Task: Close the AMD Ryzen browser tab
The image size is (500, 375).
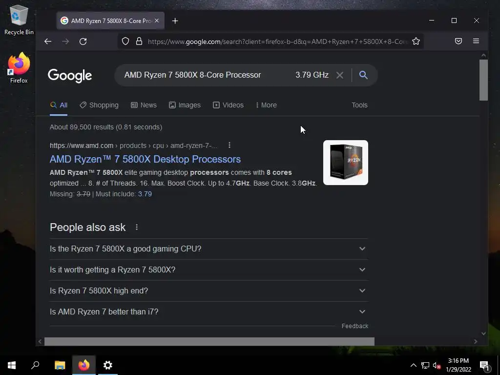Action: pyautogui.click(x=157, y=21)
